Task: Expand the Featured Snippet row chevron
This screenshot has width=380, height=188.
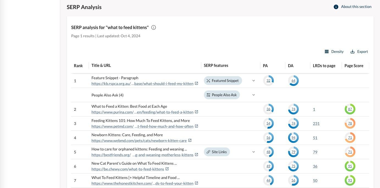Action: pos(254,81)
